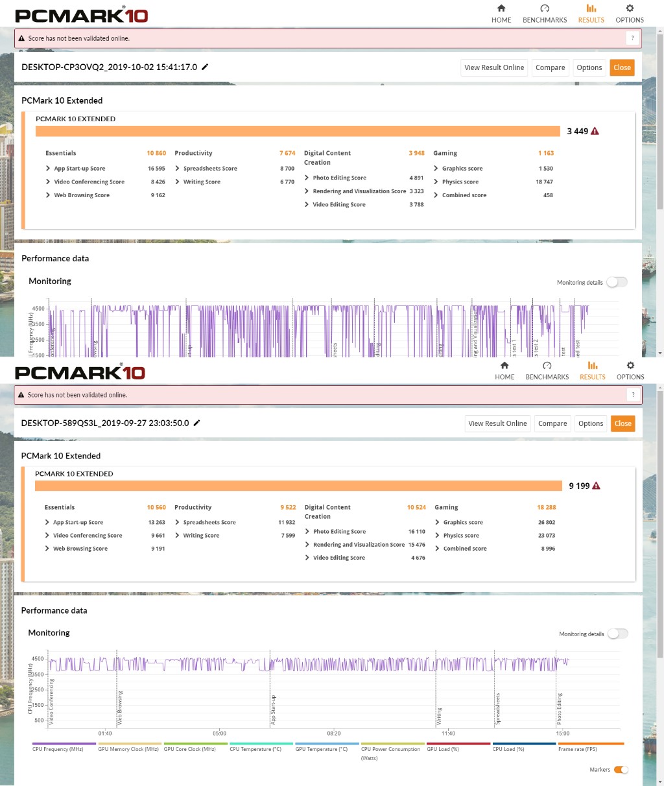664x786 pixels.
Task: Toggle the CPU Frequency (MHz) legend swatch
Action: (x=64, y=744)
